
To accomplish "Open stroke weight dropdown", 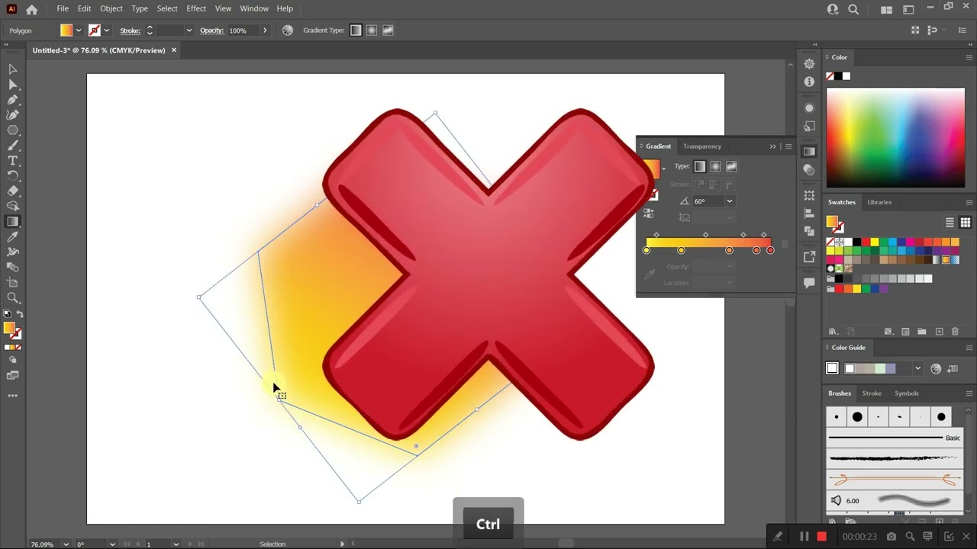I will (189, 30).
